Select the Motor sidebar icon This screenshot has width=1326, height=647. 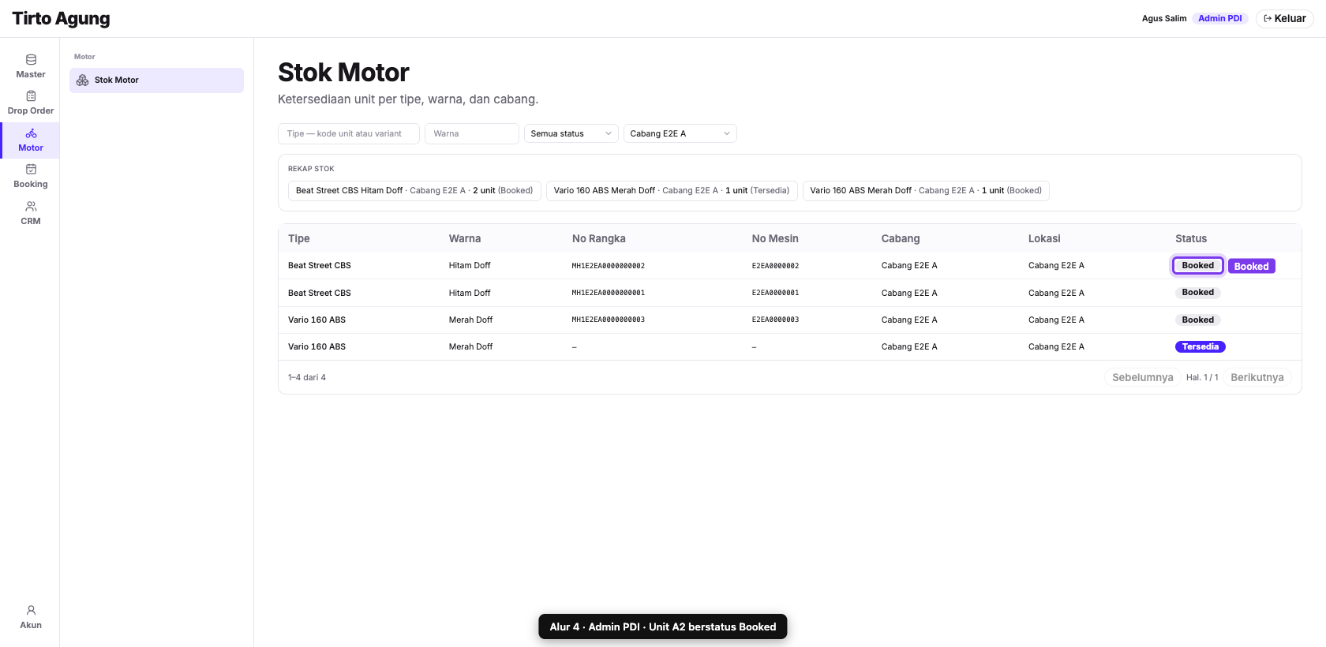31,140
